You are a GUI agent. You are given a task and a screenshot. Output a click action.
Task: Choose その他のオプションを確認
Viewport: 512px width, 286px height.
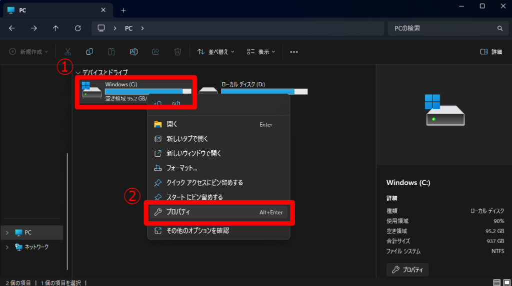click(218, 231)
